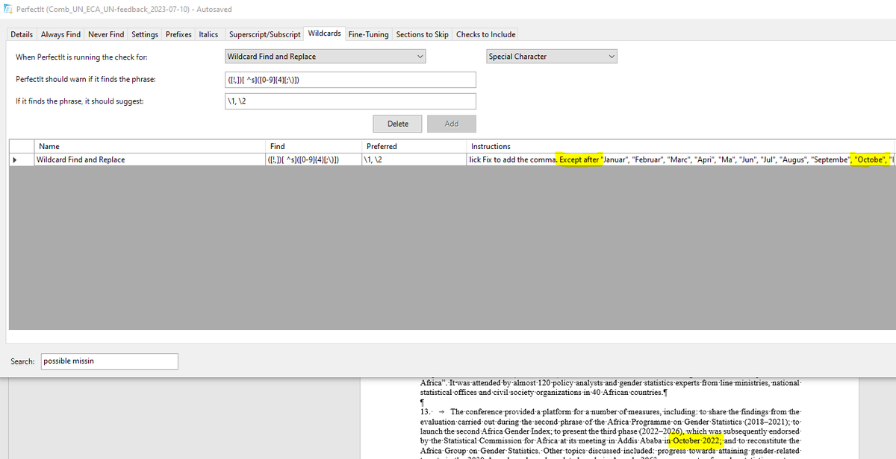Click the Delete button

pyautogui.click(x=398, y=124)
